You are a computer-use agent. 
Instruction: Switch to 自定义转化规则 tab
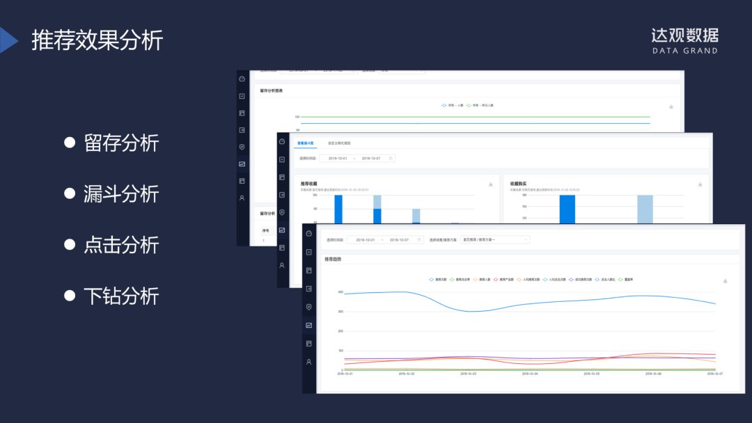click(x=339, y=143)
